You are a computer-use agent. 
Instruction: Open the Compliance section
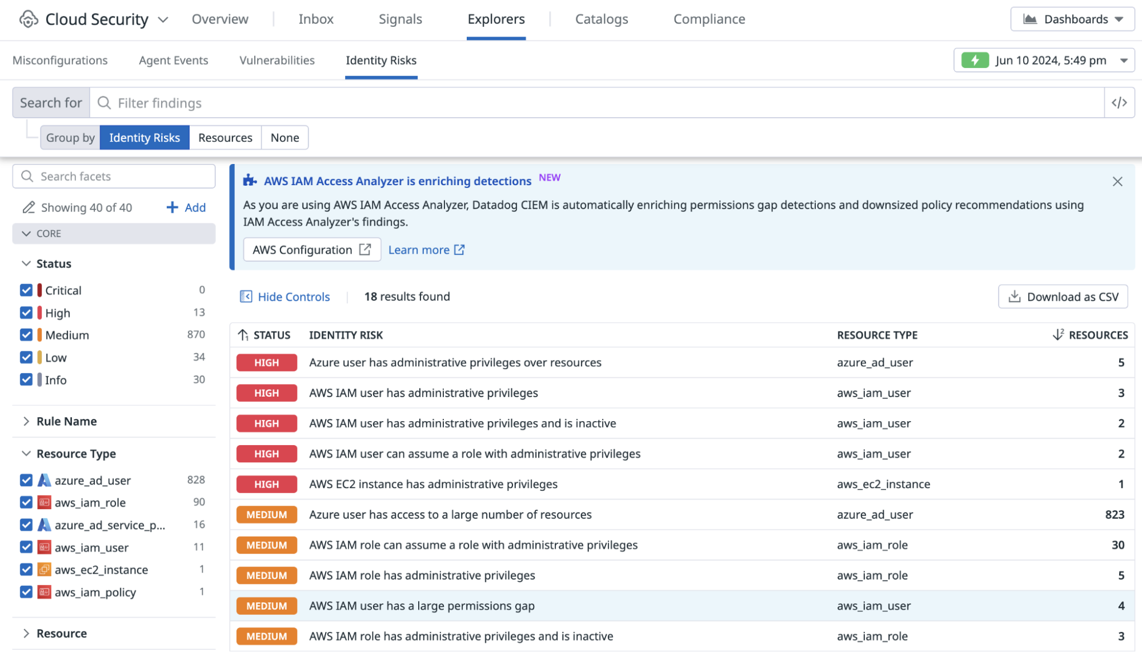click(x=708, y=19)
